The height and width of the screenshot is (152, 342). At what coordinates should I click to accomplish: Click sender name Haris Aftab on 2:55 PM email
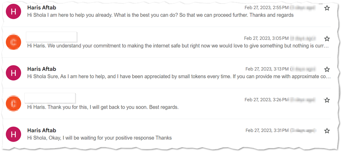42,8
